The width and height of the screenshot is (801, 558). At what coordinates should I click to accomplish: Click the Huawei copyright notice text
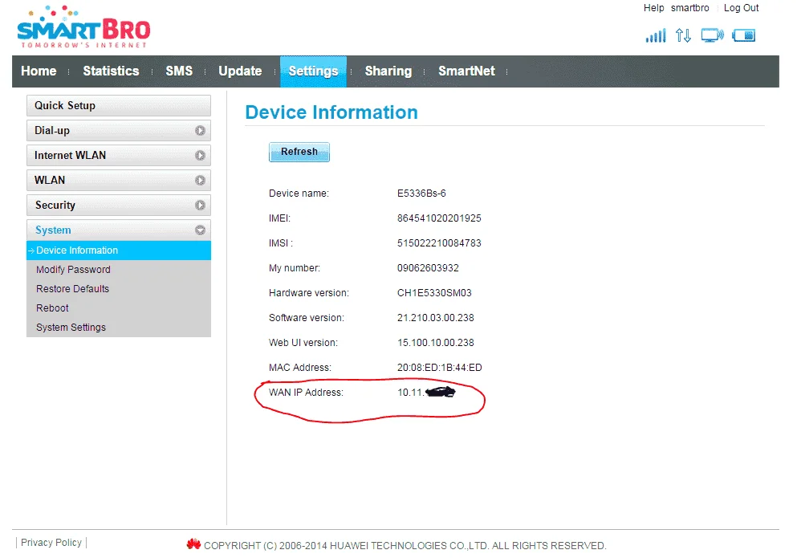pos(405,546)
